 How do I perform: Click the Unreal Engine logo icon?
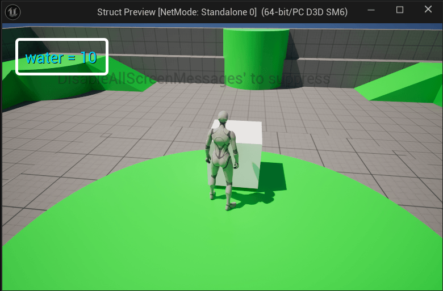12,11
